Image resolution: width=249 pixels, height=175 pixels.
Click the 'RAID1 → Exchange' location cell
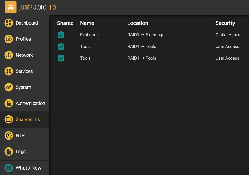(x=146, y=35)
